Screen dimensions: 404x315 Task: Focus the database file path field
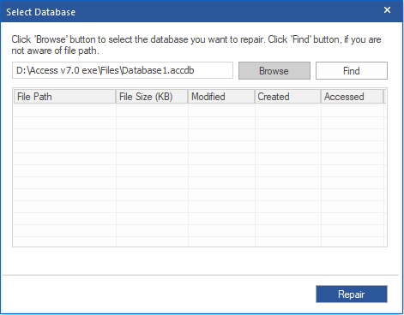click(123, 70)
